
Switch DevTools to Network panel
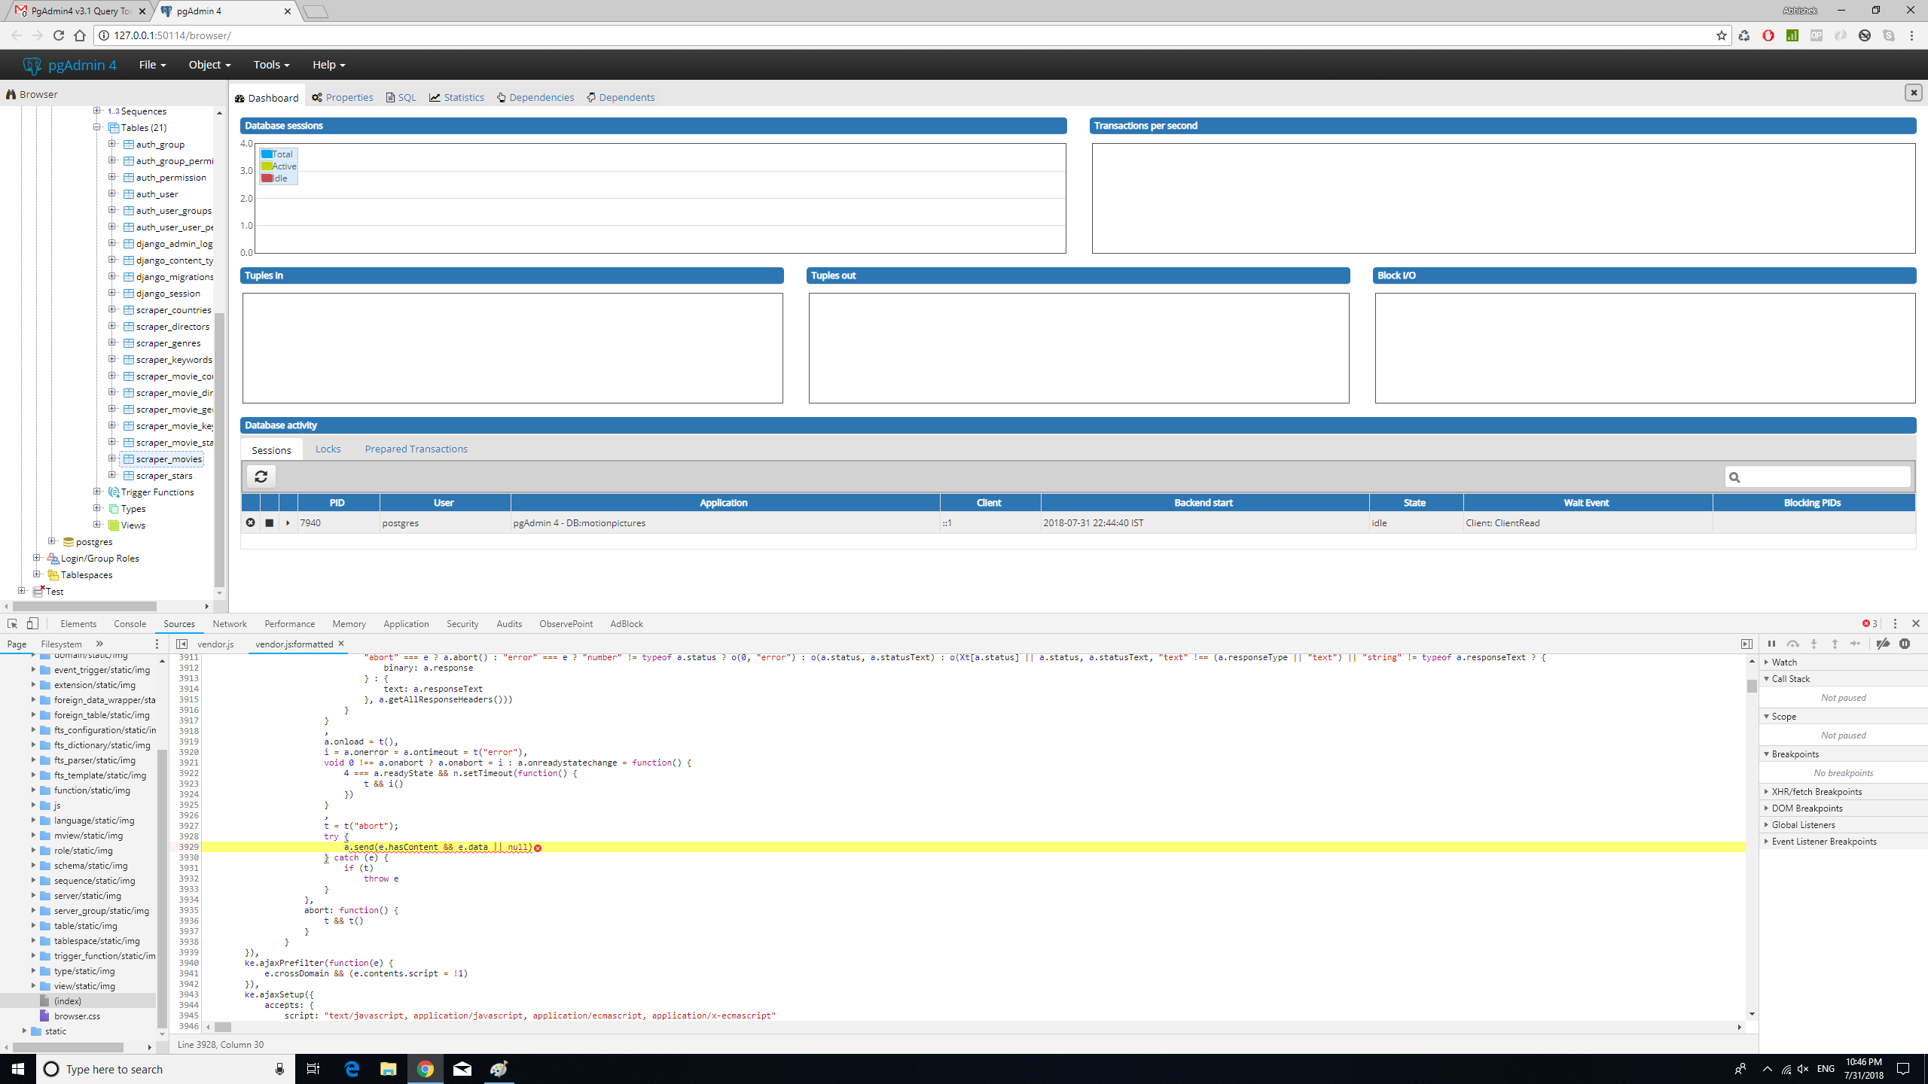point(230,623)
